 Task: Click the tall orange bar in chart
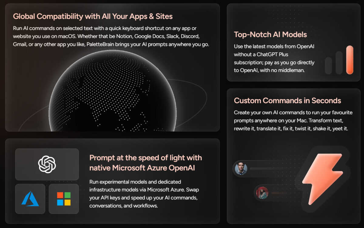350,60
